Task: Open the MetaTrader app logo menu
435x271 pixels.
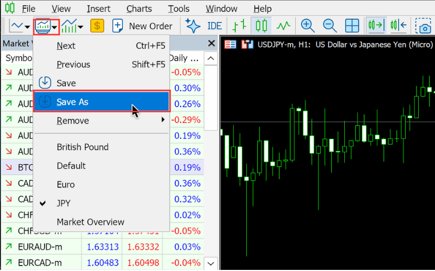Action: (10, 8)
